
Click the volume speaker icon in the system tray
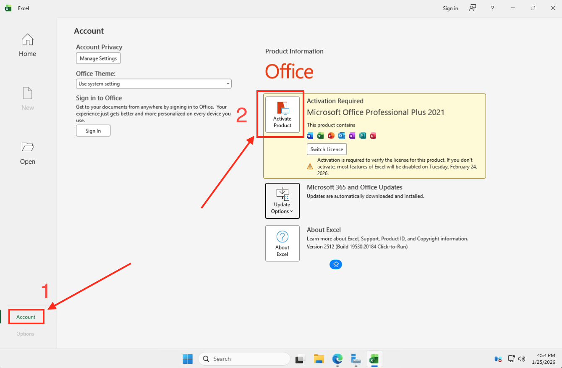(x=521, y=358)
